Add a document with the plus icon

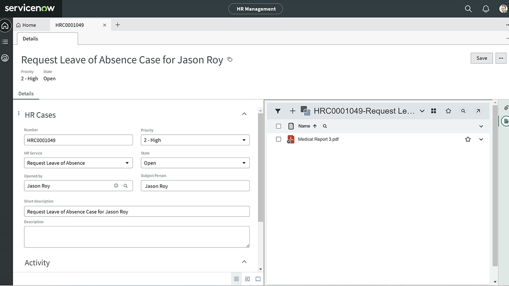click(x=293, y=111)
